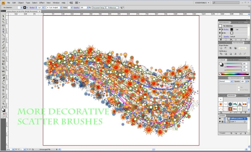Click the red R color slider
This screenshot has height=152, width=251.
(x=234, y=63)
